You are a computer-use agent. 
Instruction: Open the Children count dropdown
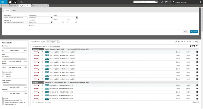(63, 22)
